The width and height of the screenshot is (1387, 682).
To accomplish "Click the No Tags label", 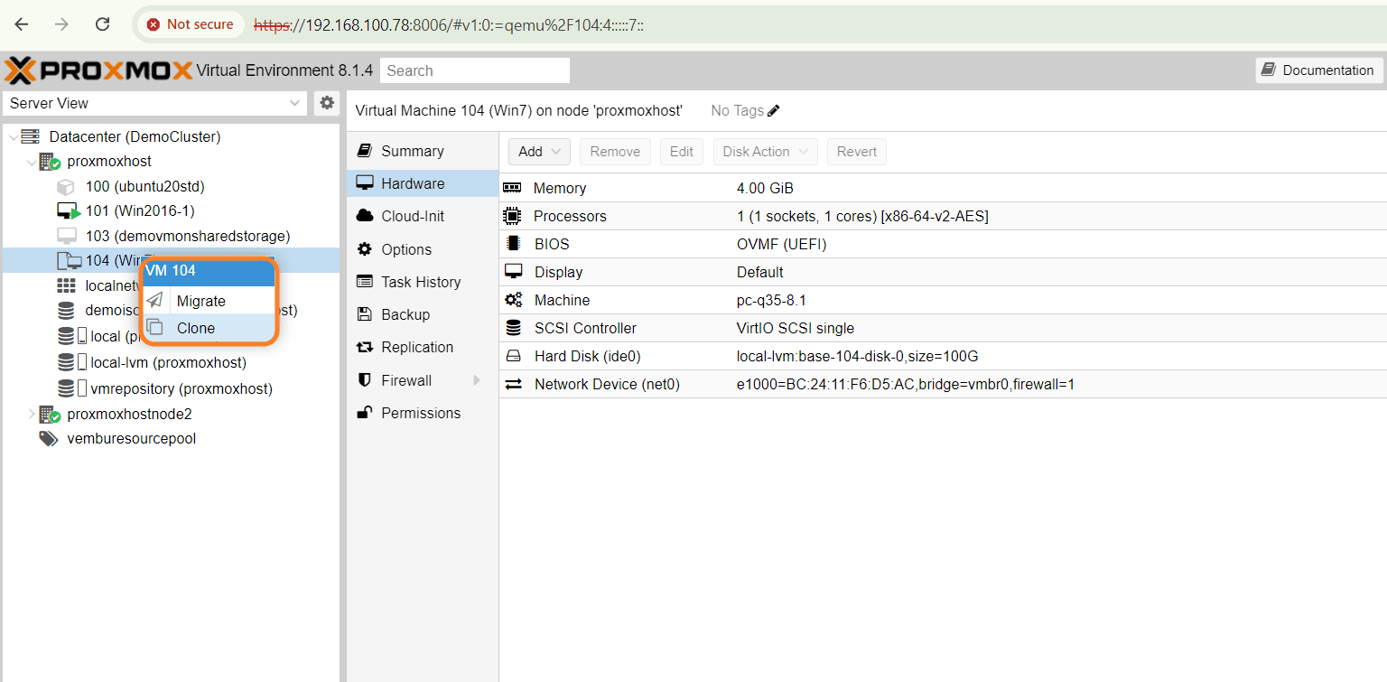I will 737,110.
